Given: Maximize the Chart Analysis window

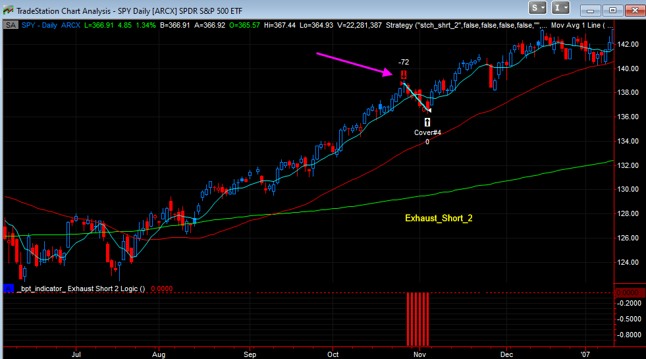Looking at the screenshot, I should pos(613,9).
